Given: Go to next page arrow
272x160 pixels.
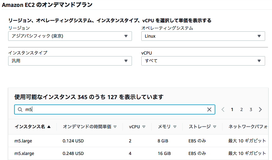Looking at the screenshot, I should pyautogui.click(x=260, y=109).
